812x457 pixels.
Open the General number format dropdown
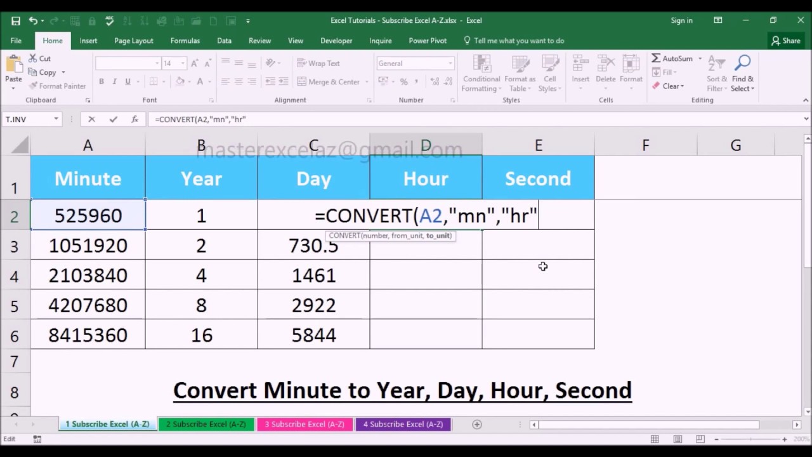tap(450, 63)
